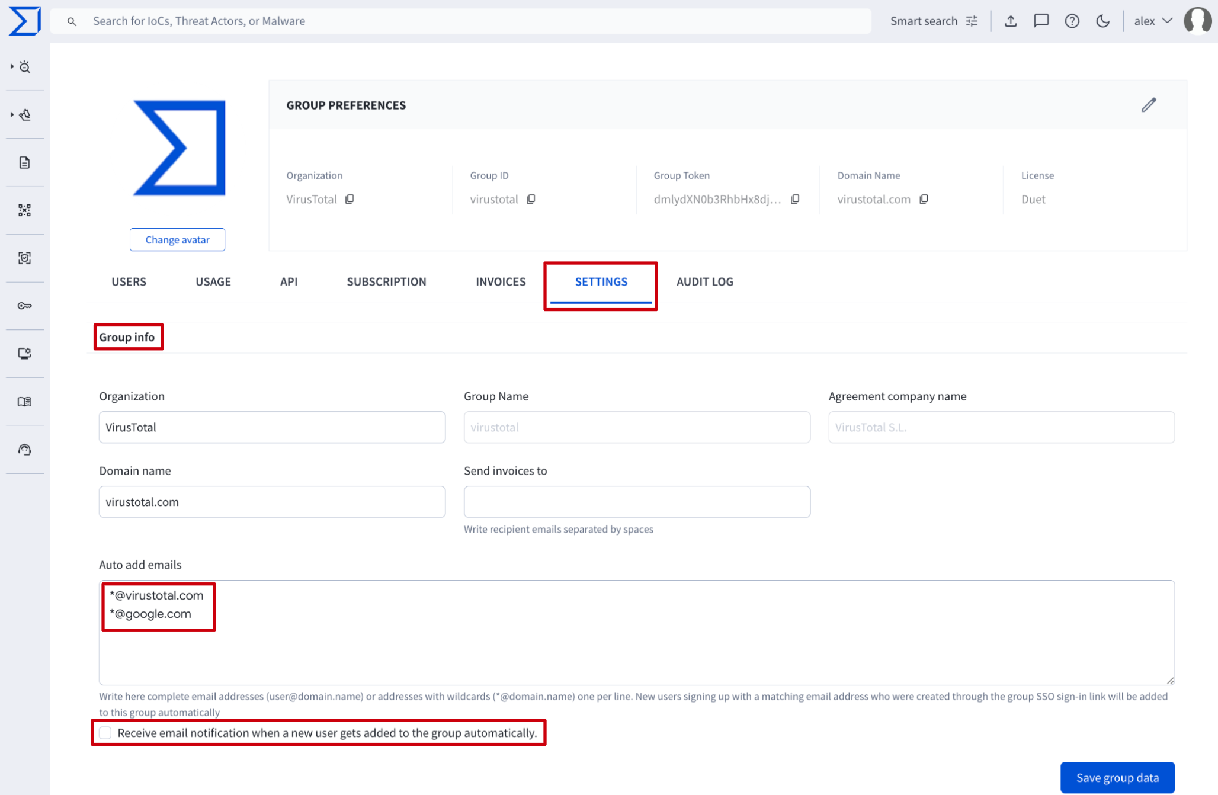1218x795 pixels.
Task: Copy the Domain Name virustotal.com
Action: pos(924,199)
